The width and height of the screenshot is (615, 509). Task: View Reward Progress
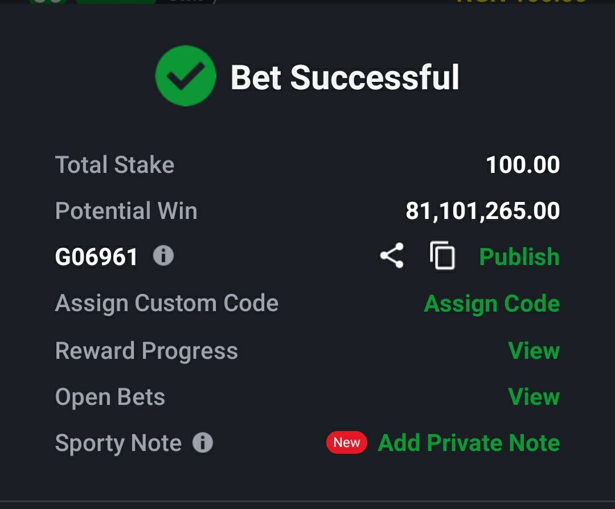[x=534, y=350]
